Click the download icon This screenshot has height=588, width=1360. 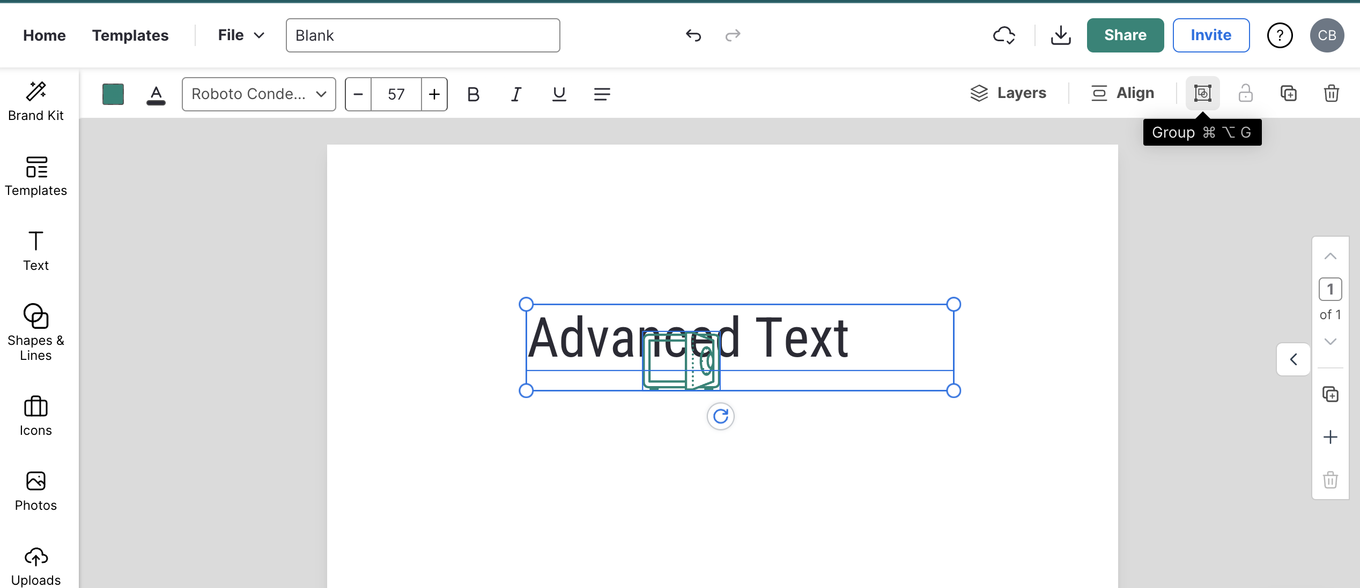point(1060,35)
